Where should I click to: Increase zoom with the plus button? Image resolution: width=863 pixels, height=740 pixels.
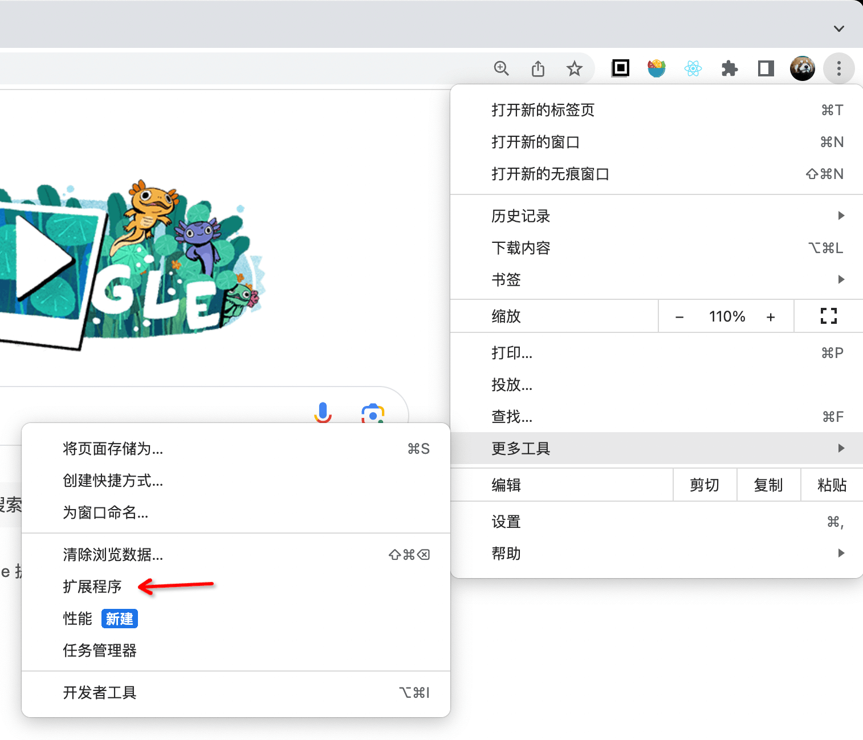tap(770, 317)
